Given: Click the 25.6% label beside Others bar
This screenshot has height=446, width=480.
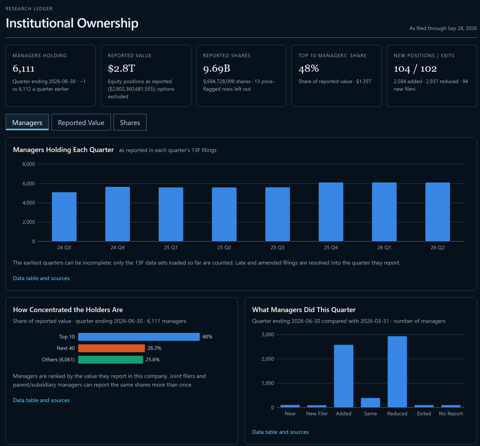Looking at the screenshot, I should click(153, 359).
